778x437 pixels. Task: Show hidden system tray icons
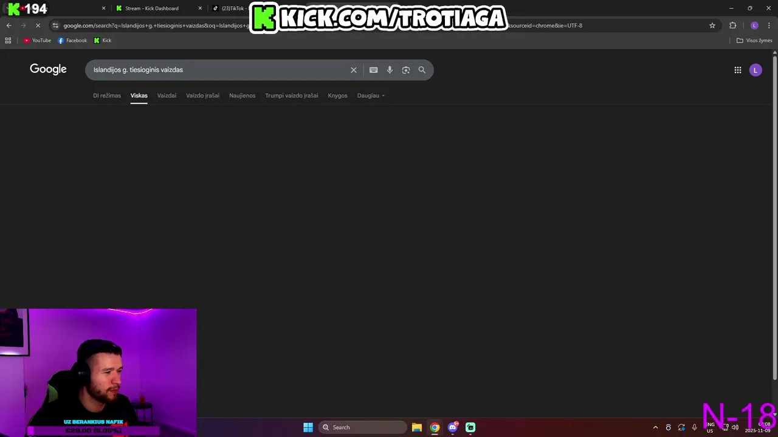tap(655, 427)
